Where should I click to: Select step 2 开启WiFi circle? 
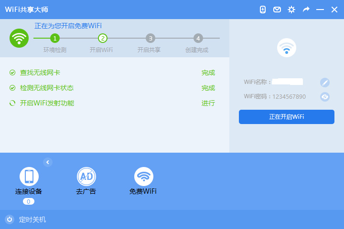click(x=102, y=38)
